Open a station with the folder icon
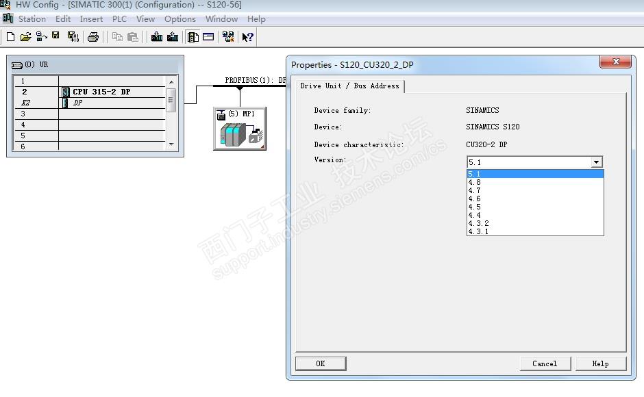The image size is (644, 397). click(25, 37)
